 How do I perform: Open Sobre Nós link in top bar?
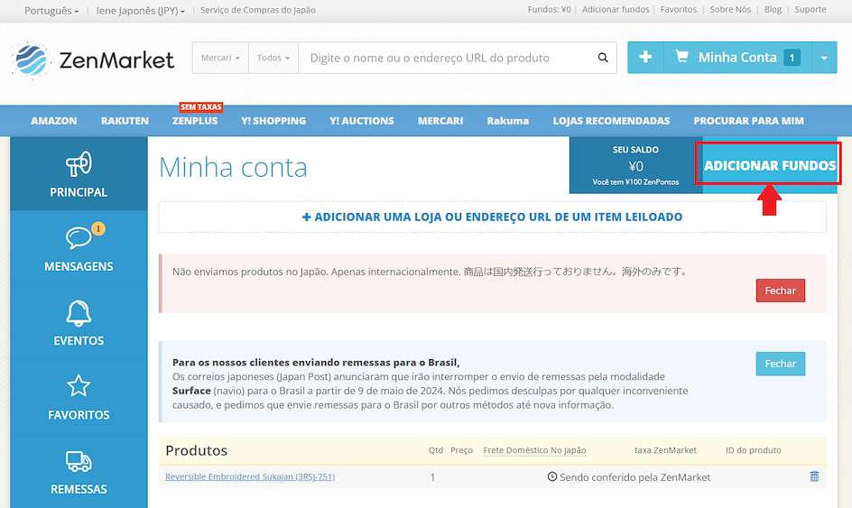(730, 9)
